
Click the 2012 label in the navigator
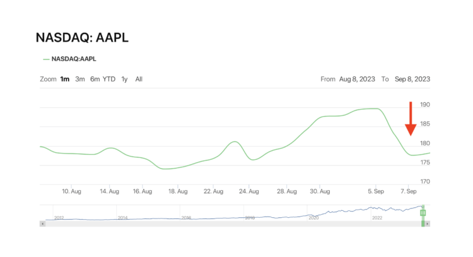pyautogui.click(x=59, y=218)
